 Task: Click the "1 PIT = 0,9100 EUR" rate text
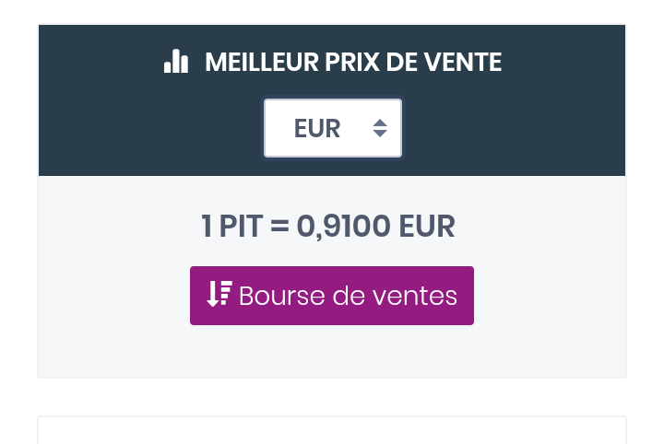328,227
